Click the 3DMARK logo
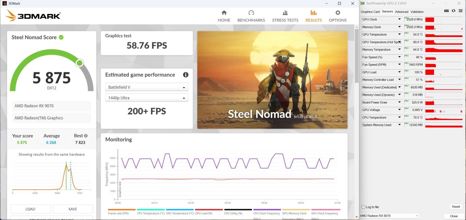 (x=33, y=15)
